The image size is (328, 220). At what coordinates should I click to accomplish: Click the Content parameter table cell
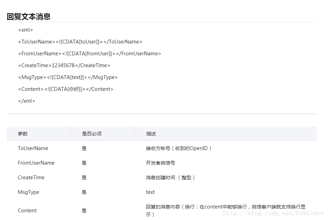click(27, 211)
